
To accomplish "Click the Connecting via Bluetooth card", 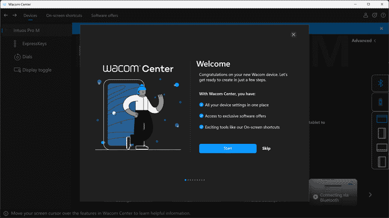I will coord(333,193).
